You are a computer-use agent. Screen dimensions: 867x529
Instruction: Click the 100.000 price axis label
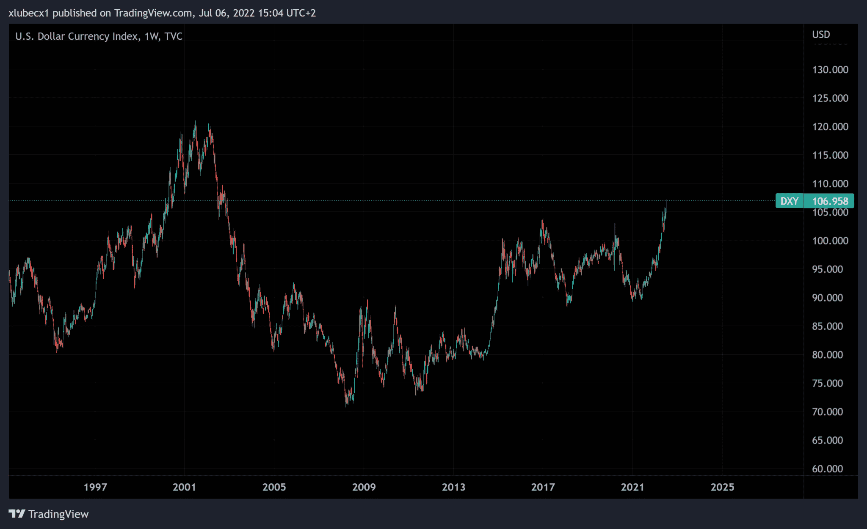point(830,241)
